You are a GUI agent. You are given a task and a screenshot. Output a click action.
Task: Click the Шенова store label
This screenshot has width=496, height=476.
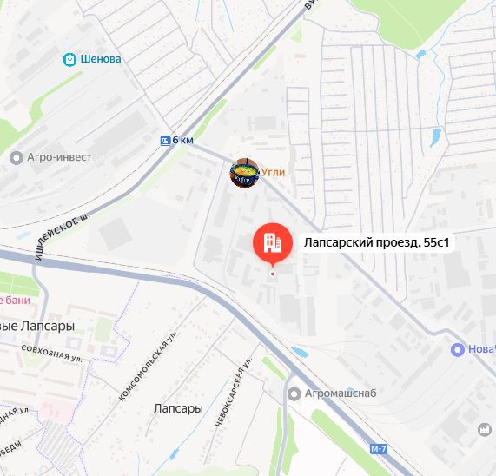coord(101,59)
